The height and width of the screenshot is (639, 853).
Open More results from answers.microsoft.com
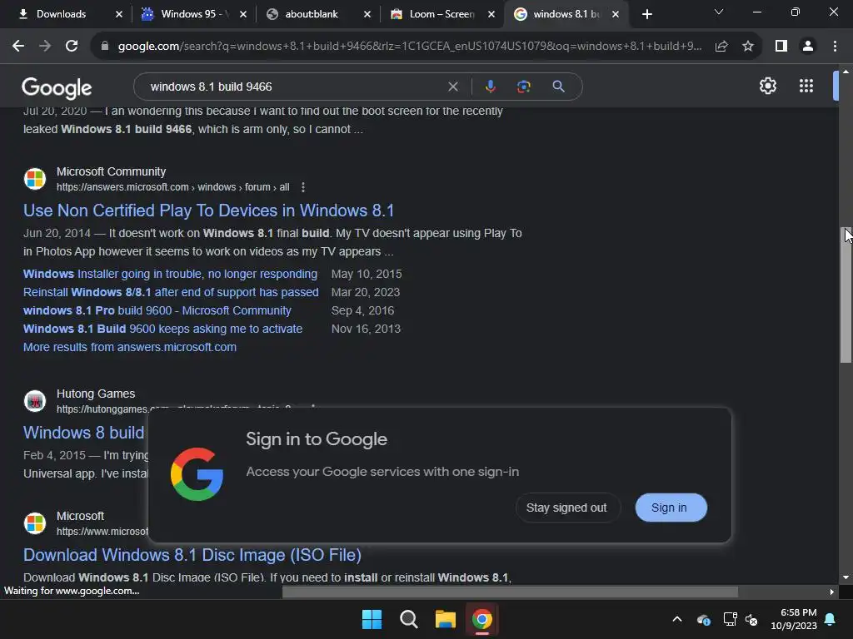coord(129,347)
